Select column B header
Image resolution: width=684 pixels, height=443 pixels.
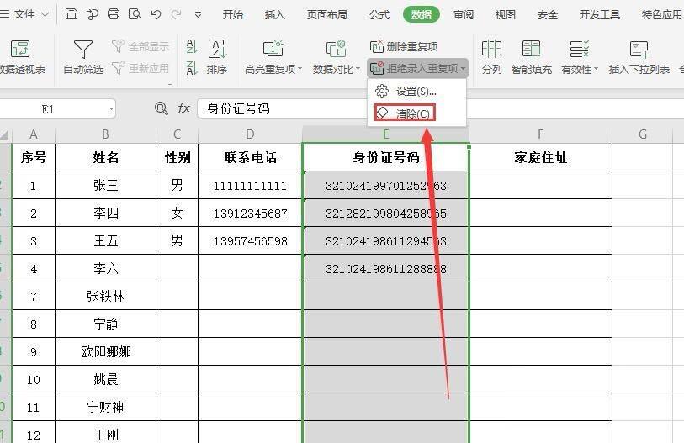[x=105, y=134]
